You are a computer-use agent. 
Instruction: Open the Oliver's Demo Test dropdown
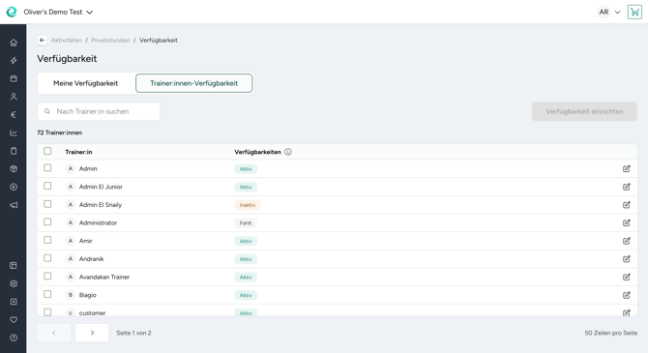tap(58, 12)
